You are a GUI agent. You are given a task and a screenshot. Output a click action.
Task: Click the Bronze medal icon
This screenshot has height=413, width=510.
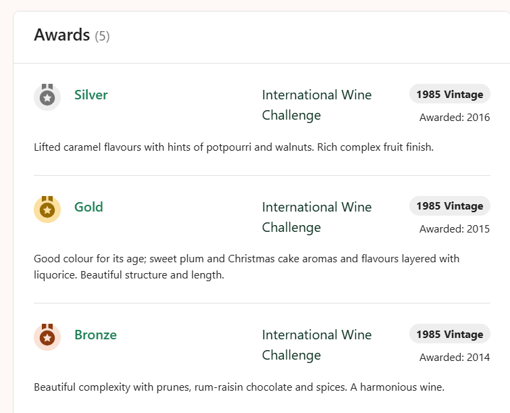[47, 337]
